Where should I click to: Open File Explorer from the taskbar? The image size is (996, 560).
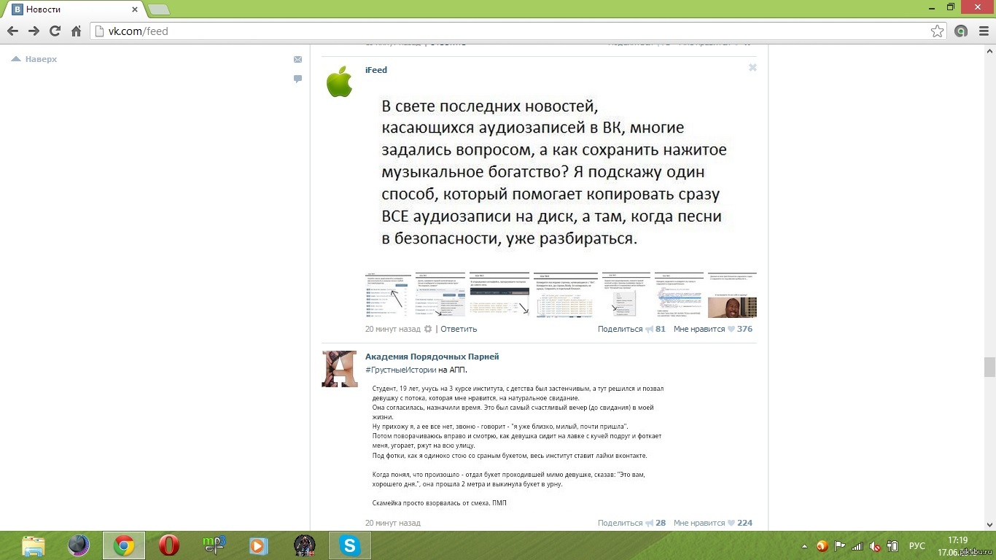point(34,545)
